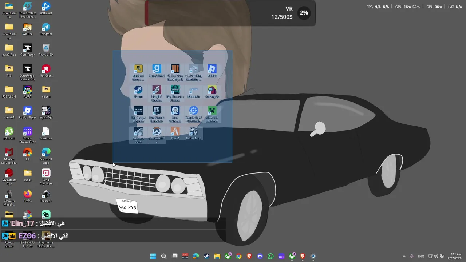This screenshot has height=262, width=466.
Task: Select the Roblox icon in selection
Action: 212,71
